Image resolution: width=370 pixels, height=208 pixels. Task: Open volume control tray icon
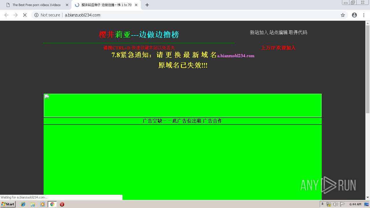335,204
